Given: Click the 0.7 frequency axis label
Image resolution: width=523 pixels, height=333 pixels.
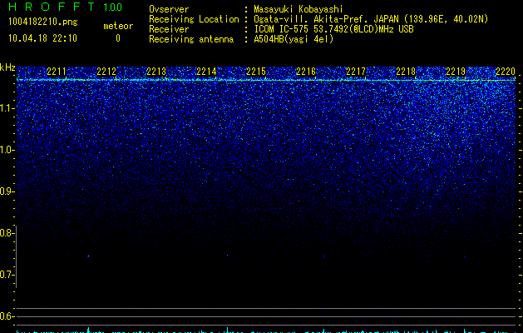Looking at the screenshot, I should (x=7, y=275).
